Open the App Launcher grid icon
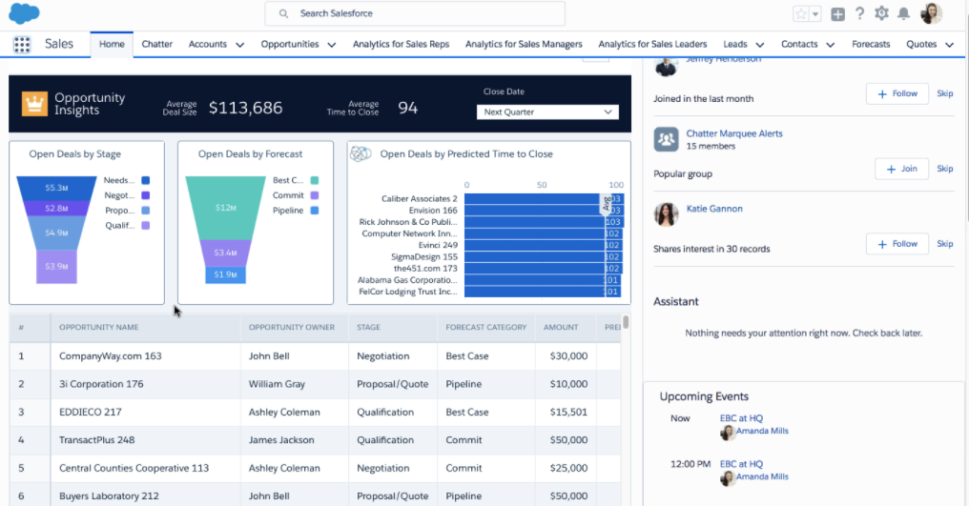Viewport: 969px width, 506px height. pos(22,45)
